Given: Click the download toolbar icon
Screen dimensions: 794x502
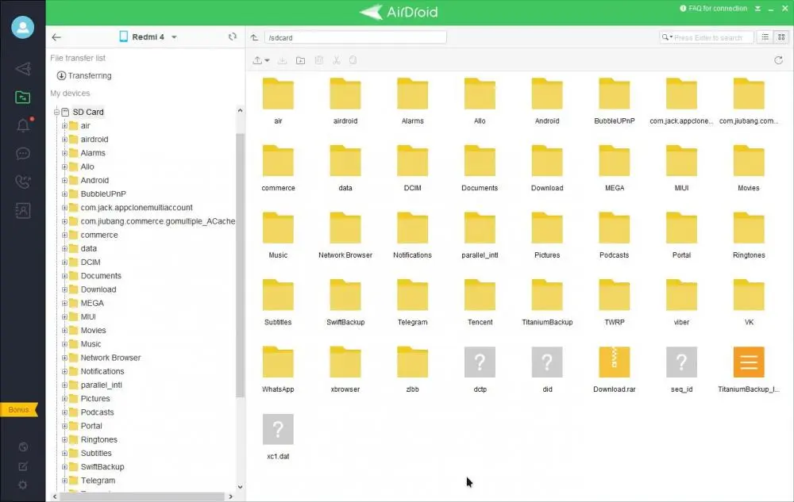Looking at the screenshot, I should click(282, 60).
